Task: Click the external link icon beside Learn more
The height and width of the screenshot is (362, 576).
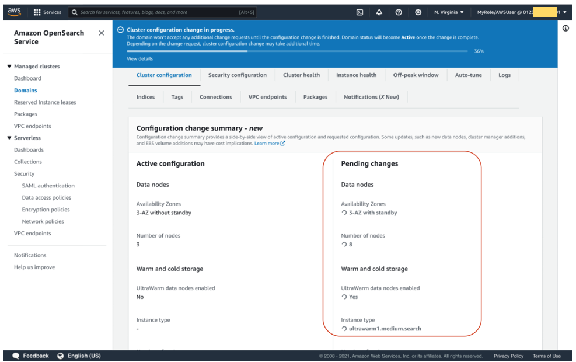Action: pos(282,143)
